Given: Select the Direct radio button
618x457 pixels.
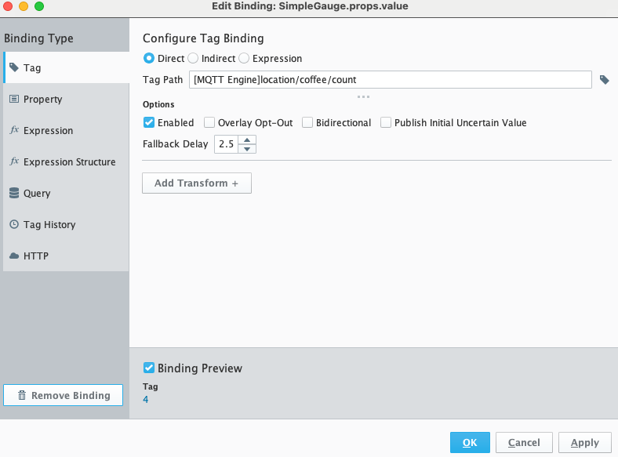Looking at the screenshot, I should coord(149,58).
